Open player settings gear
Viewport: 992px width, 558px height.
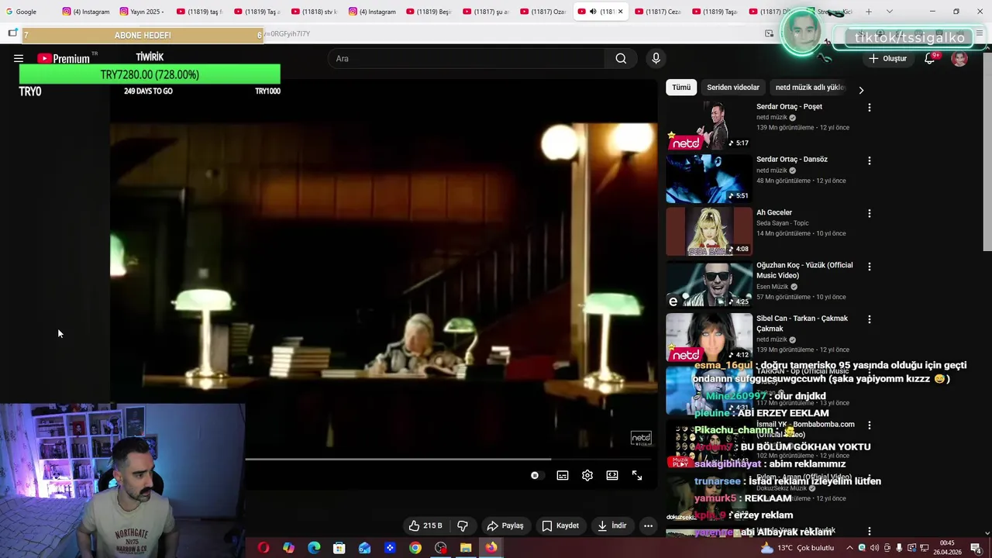click(587, 475)
